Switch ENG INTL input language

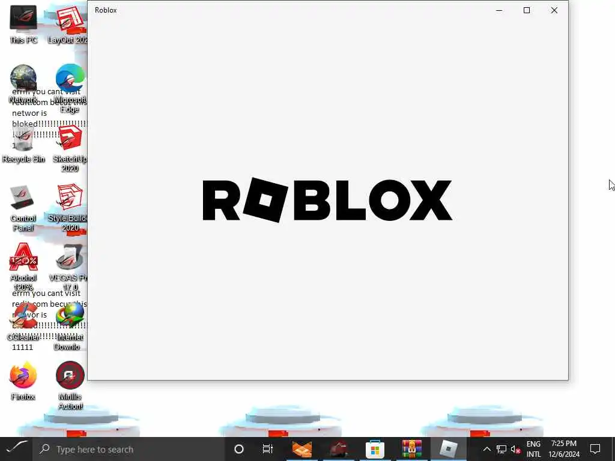point(533,449)
